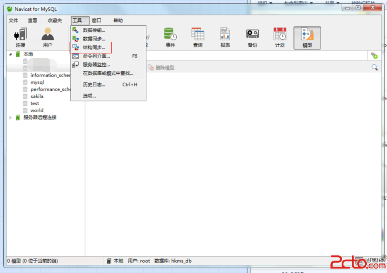Choose 历史日志... Ctrl+H menu entry
The height and width of the screenshot is (273, 387).
108,85
